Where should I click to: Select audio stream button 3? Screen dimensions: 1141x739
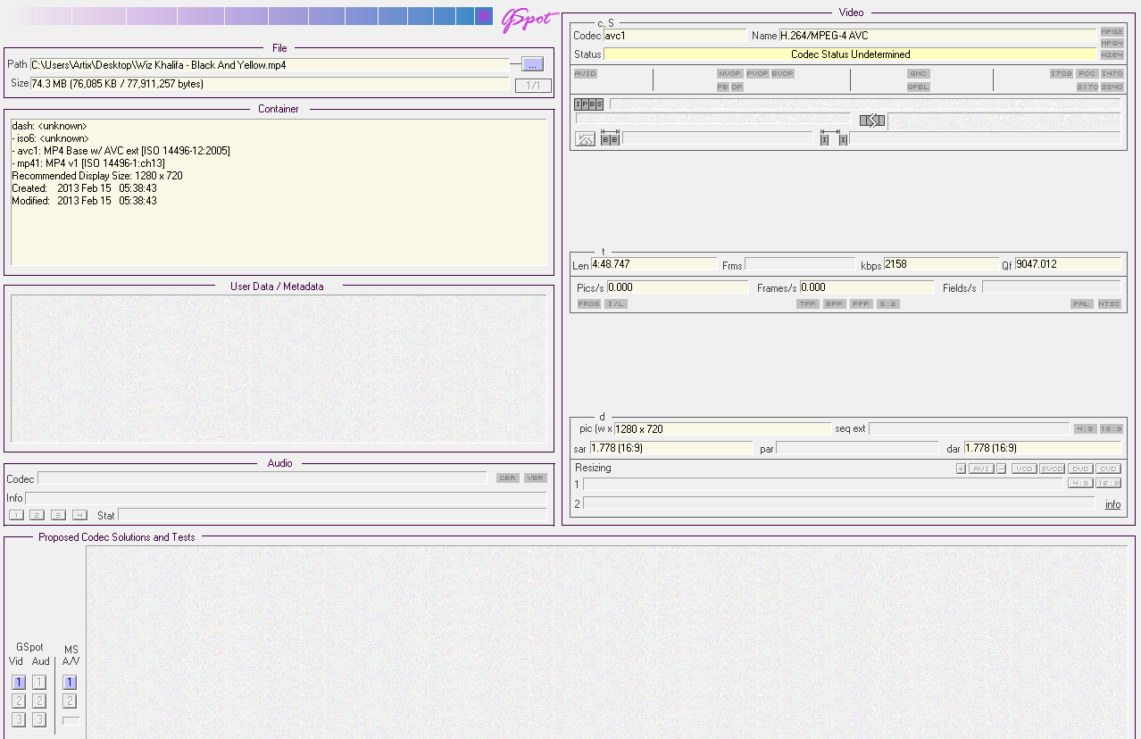[x=59, y=515]
